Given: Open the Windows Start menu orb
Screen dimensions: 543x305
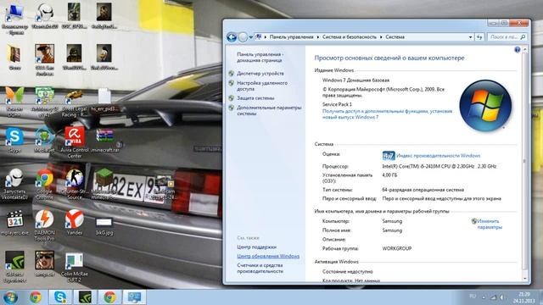Looking at the screenshot, I should 10,297.
